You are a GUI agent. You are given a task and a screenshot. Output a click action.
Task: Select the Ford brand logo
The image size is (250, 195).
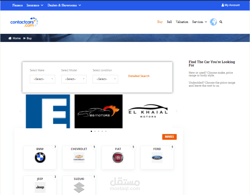[157, 158]
